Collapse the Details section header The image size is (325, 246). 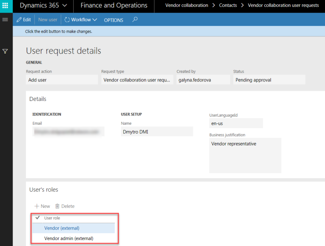tap(38, 99)
